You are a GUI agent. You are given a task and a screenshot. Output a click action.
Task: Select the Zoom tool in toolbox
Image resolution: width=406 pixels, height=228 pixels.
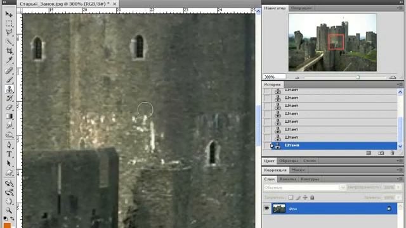pyautogui.click(x=9, y=210)
